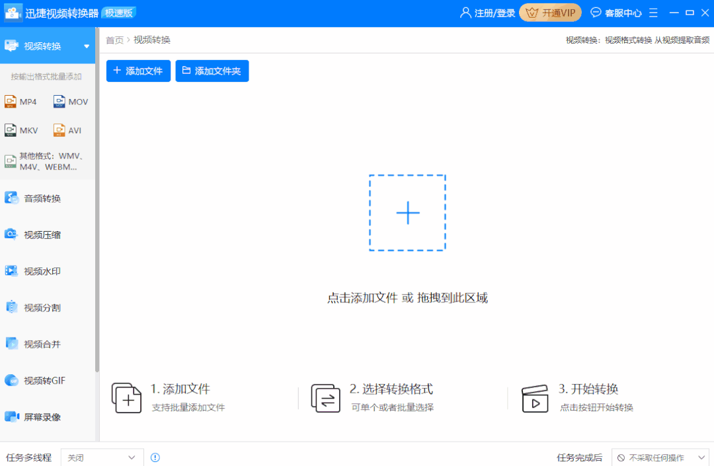Select the MOV output format shortcut

[70, 101]
